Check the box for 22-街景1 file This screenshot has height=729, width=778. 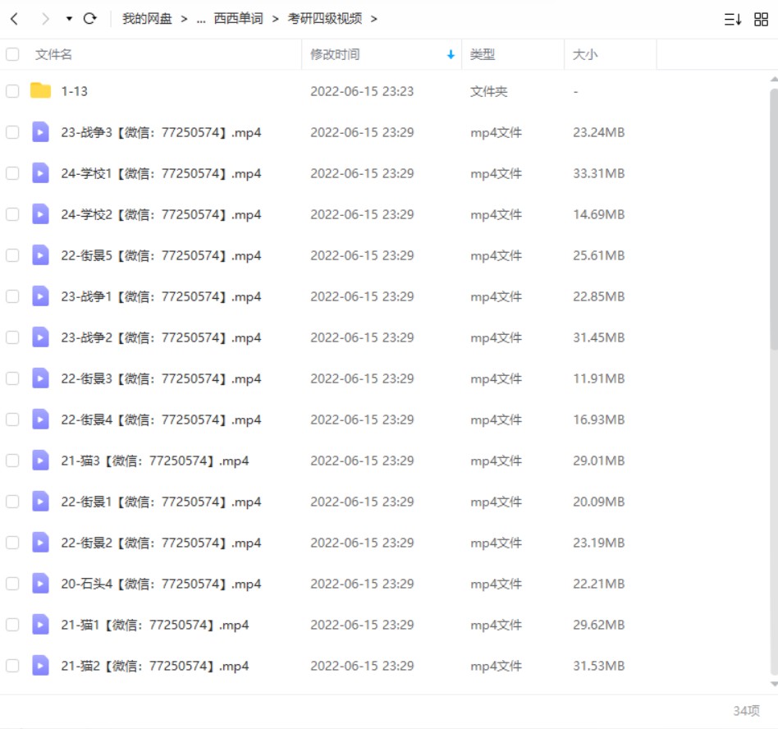(x=12, y=502)
